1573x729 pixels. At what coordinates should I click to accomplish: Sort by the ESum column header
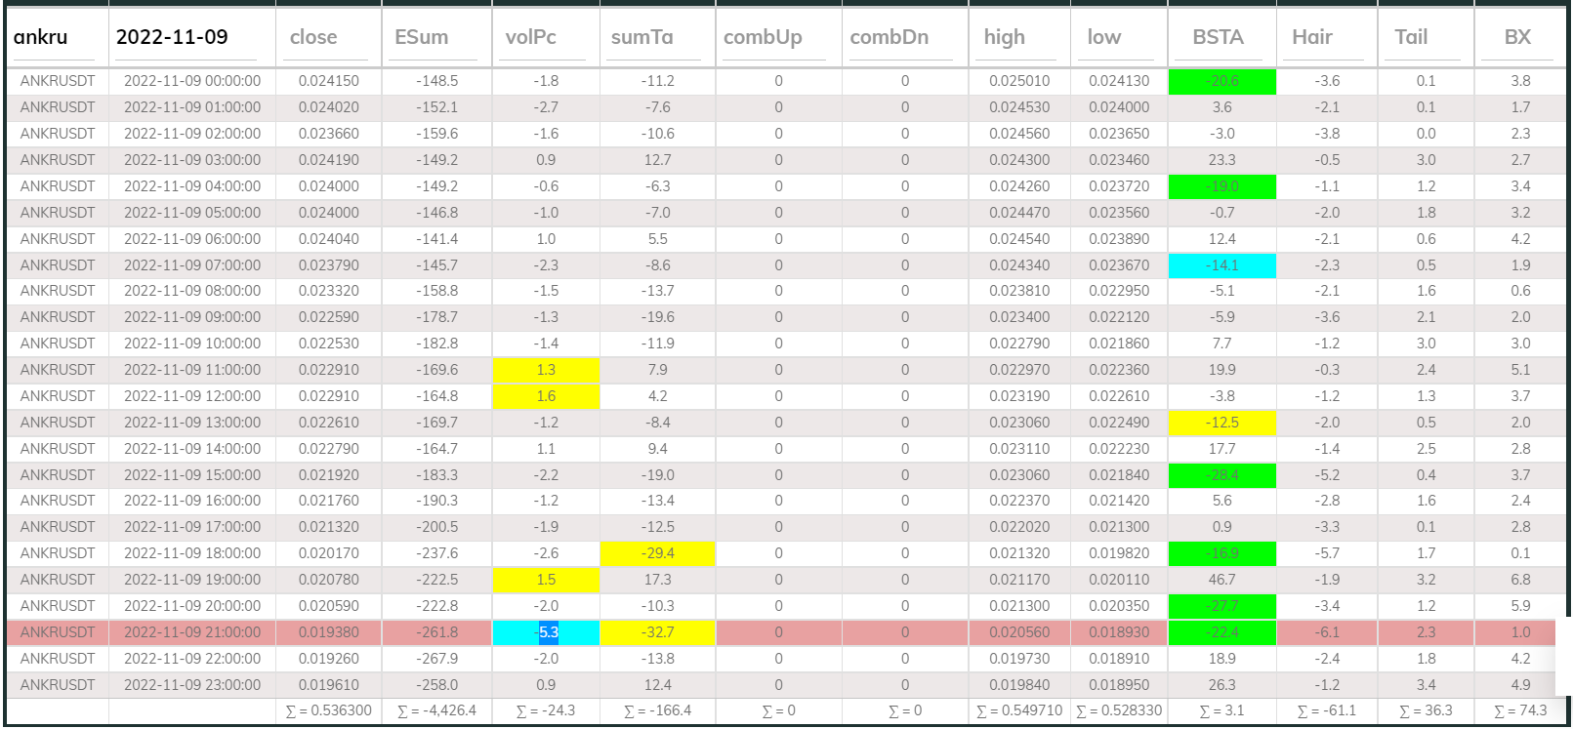[422, 37]
